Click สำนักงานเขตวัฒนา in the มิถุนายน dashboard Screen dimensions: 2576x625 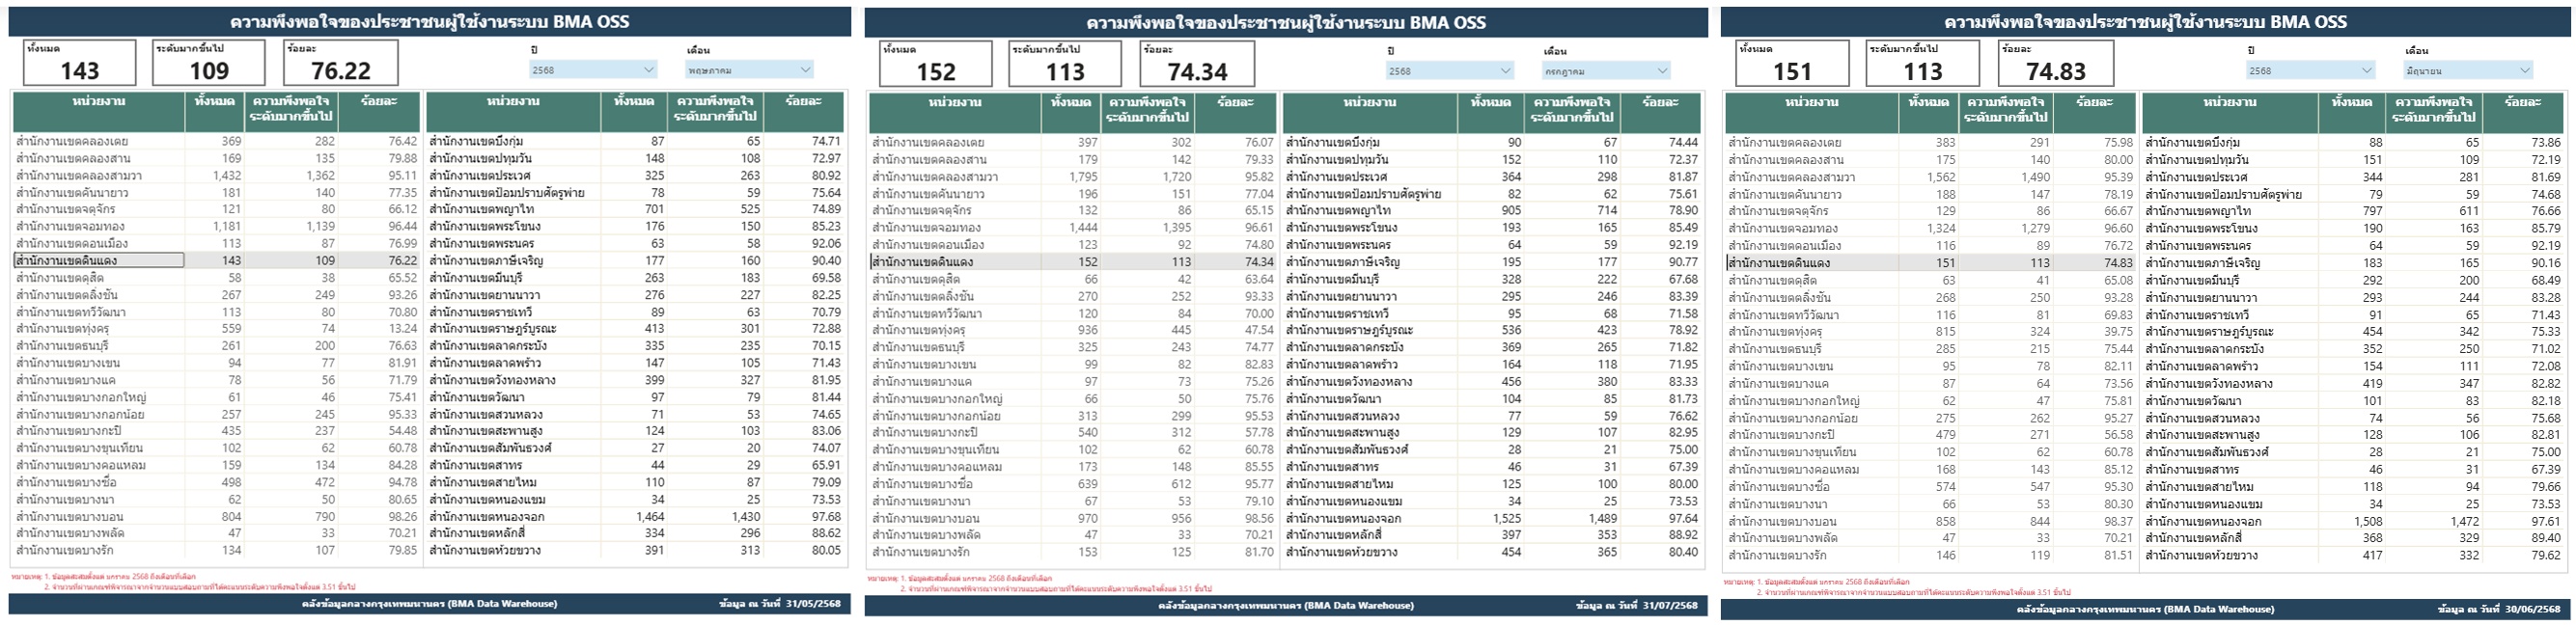point(2192,401)
